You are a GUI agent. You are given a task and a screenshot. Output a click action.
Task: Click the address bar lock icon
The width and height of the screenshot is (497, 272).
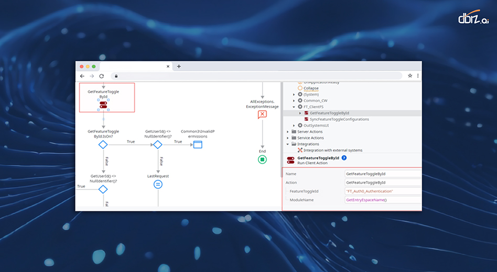pyautogui.click(x=116, y=76)
